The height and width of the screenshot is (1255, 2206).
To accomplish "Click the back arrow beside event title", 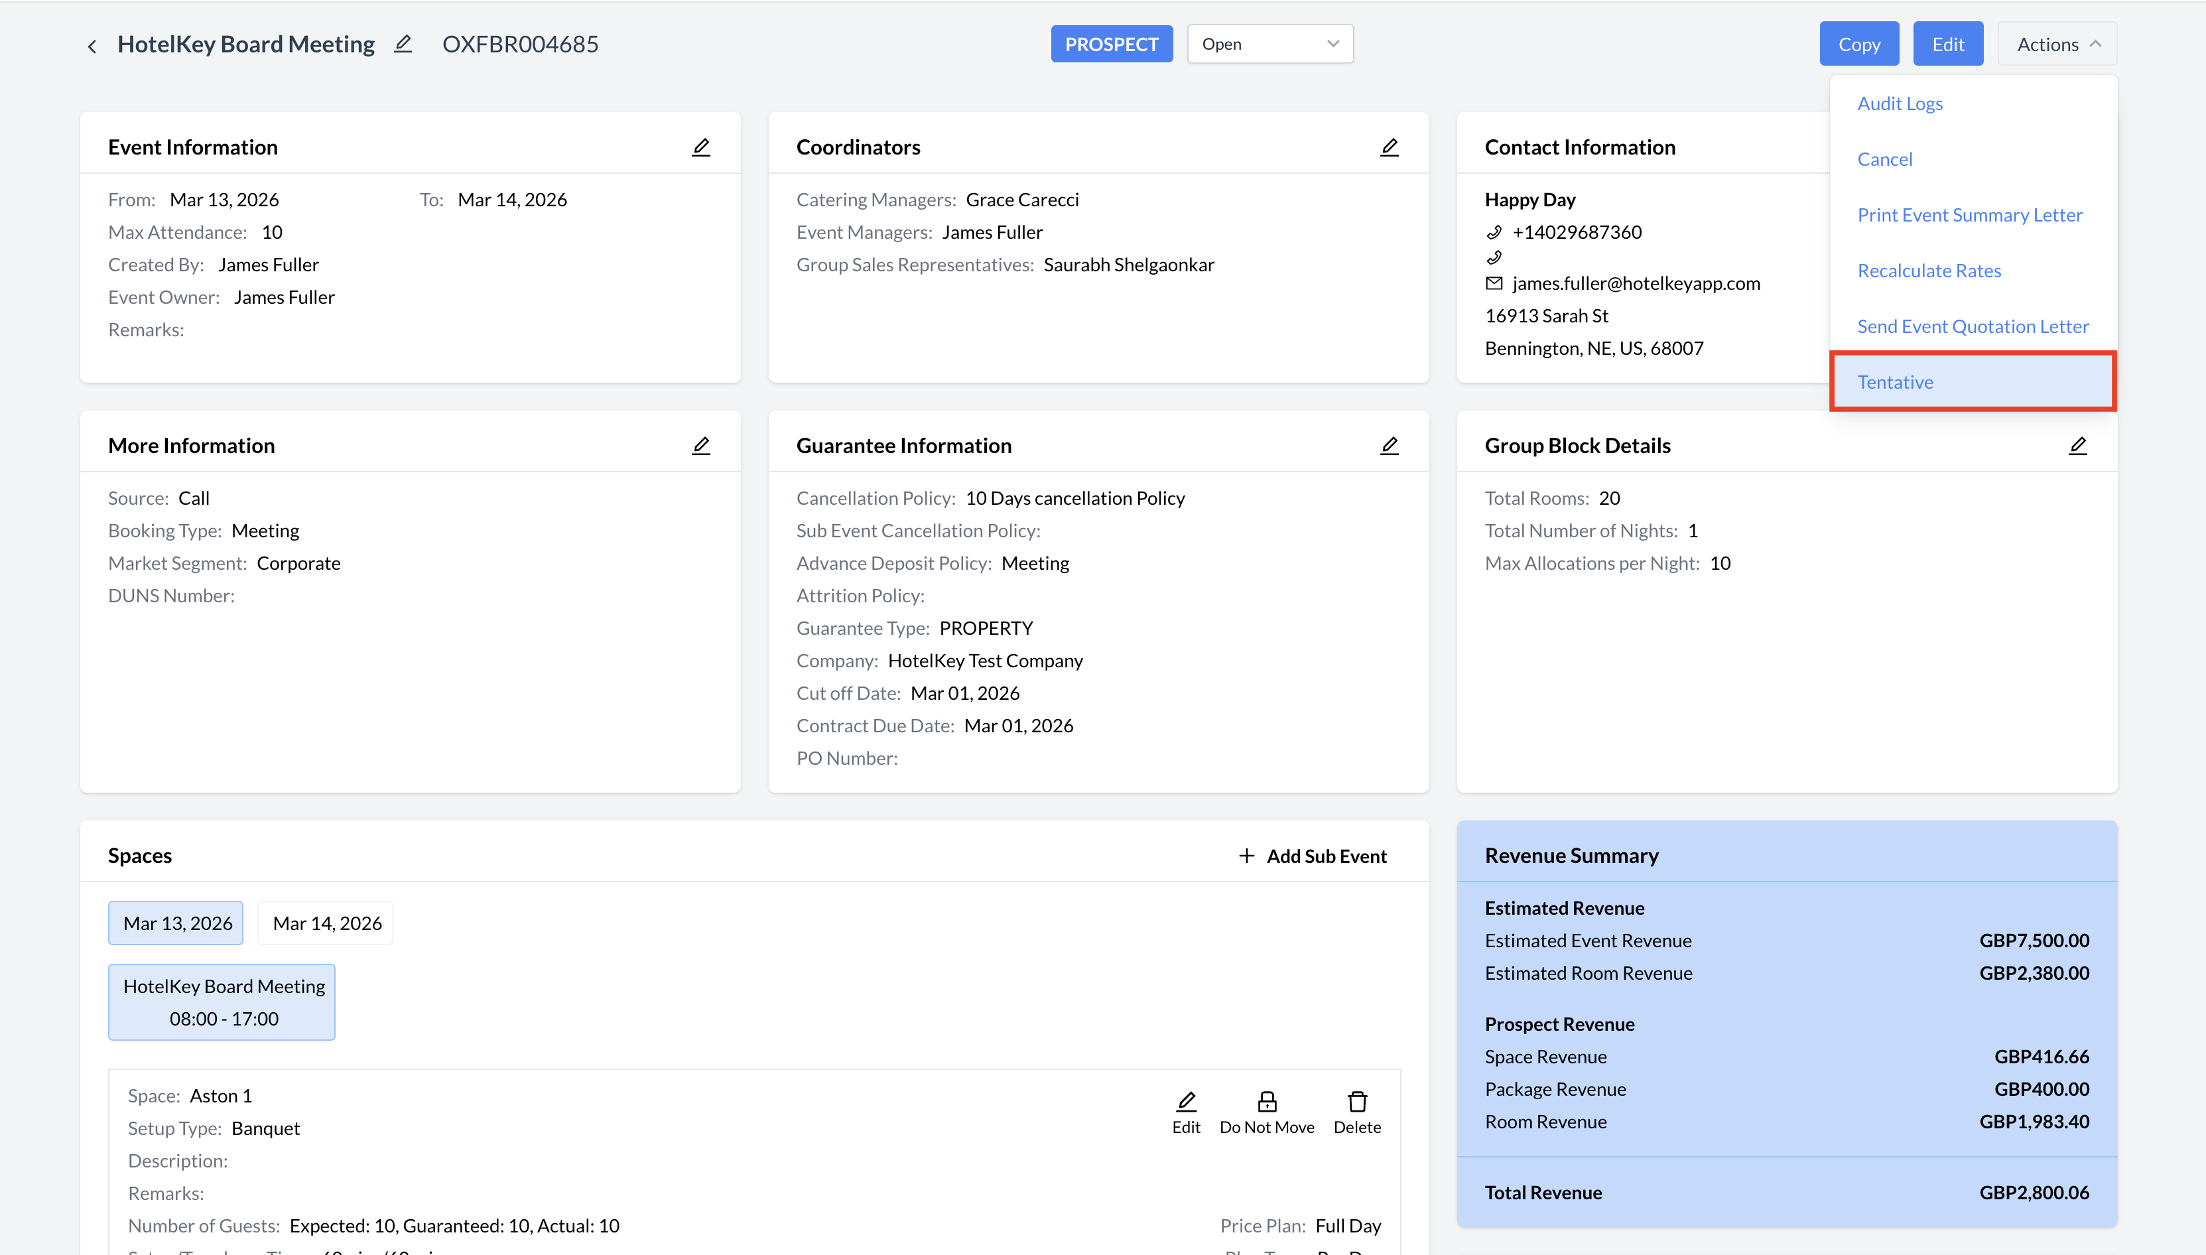I will point(92,46).
